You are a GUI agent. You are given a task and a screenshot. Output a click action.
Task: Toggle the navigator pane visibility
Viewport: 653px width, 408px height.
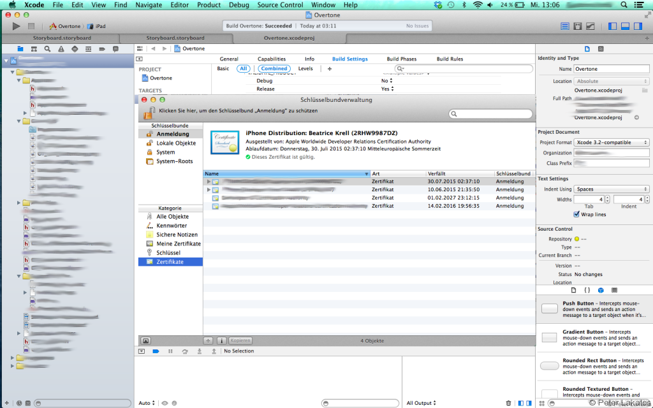point(612,26)
